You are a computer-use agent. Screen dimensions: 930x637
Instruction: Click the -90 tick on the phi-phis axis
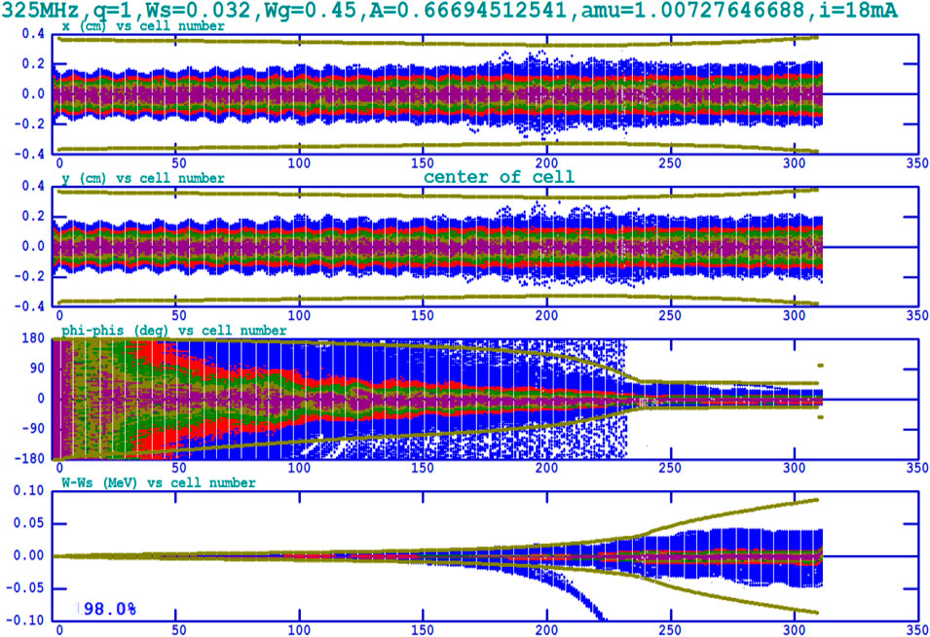pyautogui.click(x=32, y=429)
